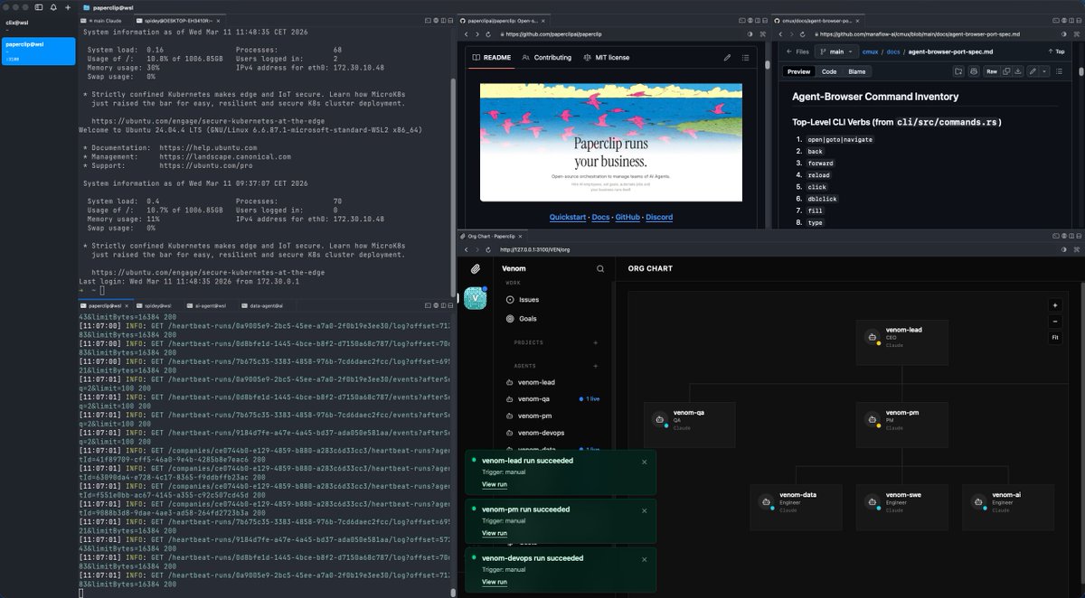Viewport: 1085px width, 598px height.
Task: Open the docs breadcrumb link
Action: 892,51
